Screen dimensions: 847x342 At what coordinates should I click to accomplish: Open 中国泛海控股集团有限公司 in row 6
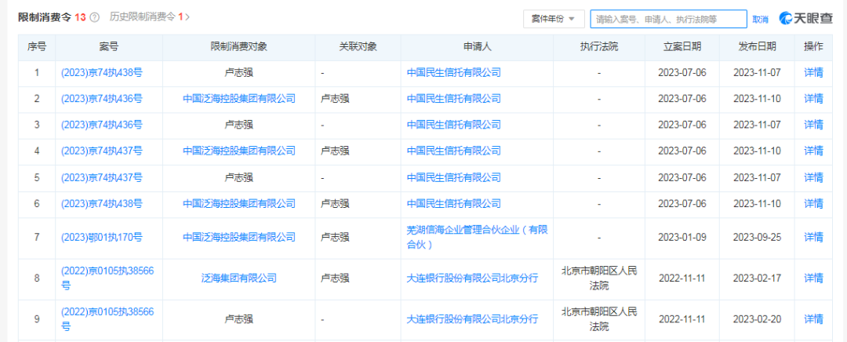pyautogui.click(x=238, y=204)
